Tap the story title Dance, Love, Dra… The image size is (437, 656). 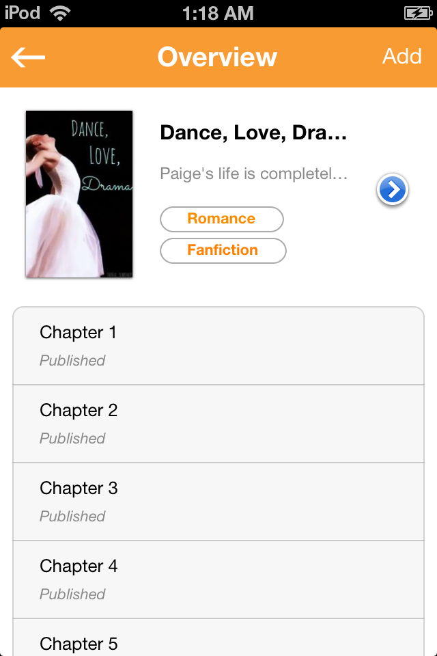coord(253,133)
